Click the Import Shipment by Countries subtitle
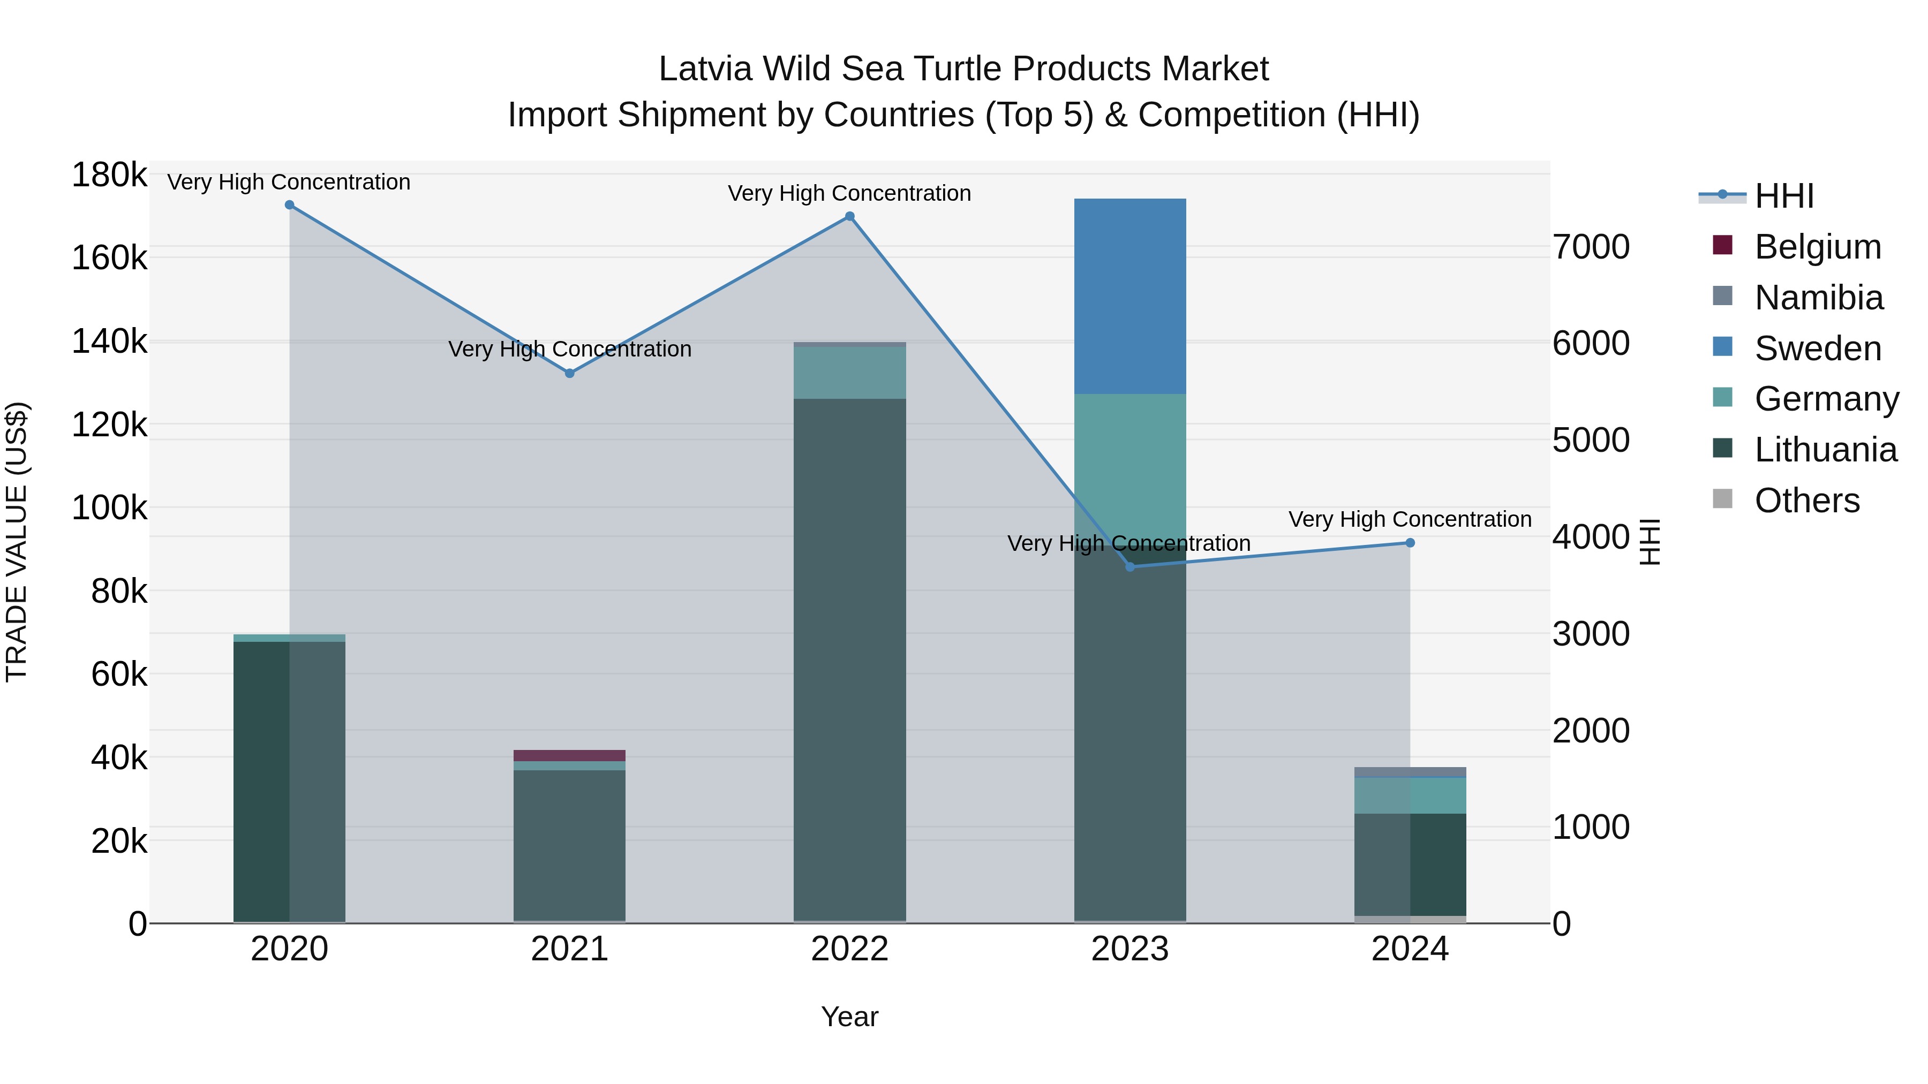Screen dimensions: 1928x1084 (964, 115)
